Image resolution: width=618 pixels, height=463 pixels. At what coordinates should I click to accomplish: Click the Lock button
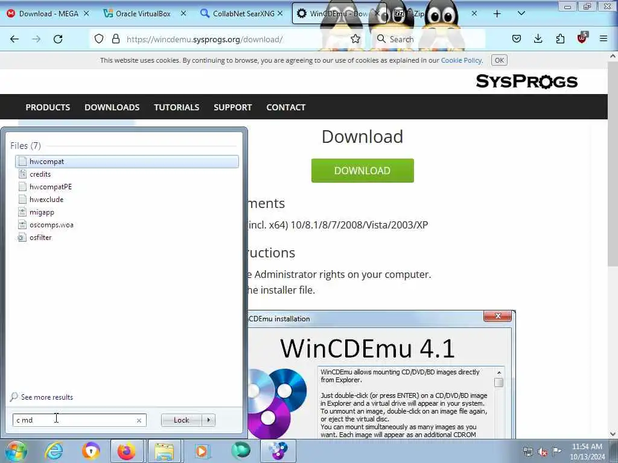pos(181,420)
